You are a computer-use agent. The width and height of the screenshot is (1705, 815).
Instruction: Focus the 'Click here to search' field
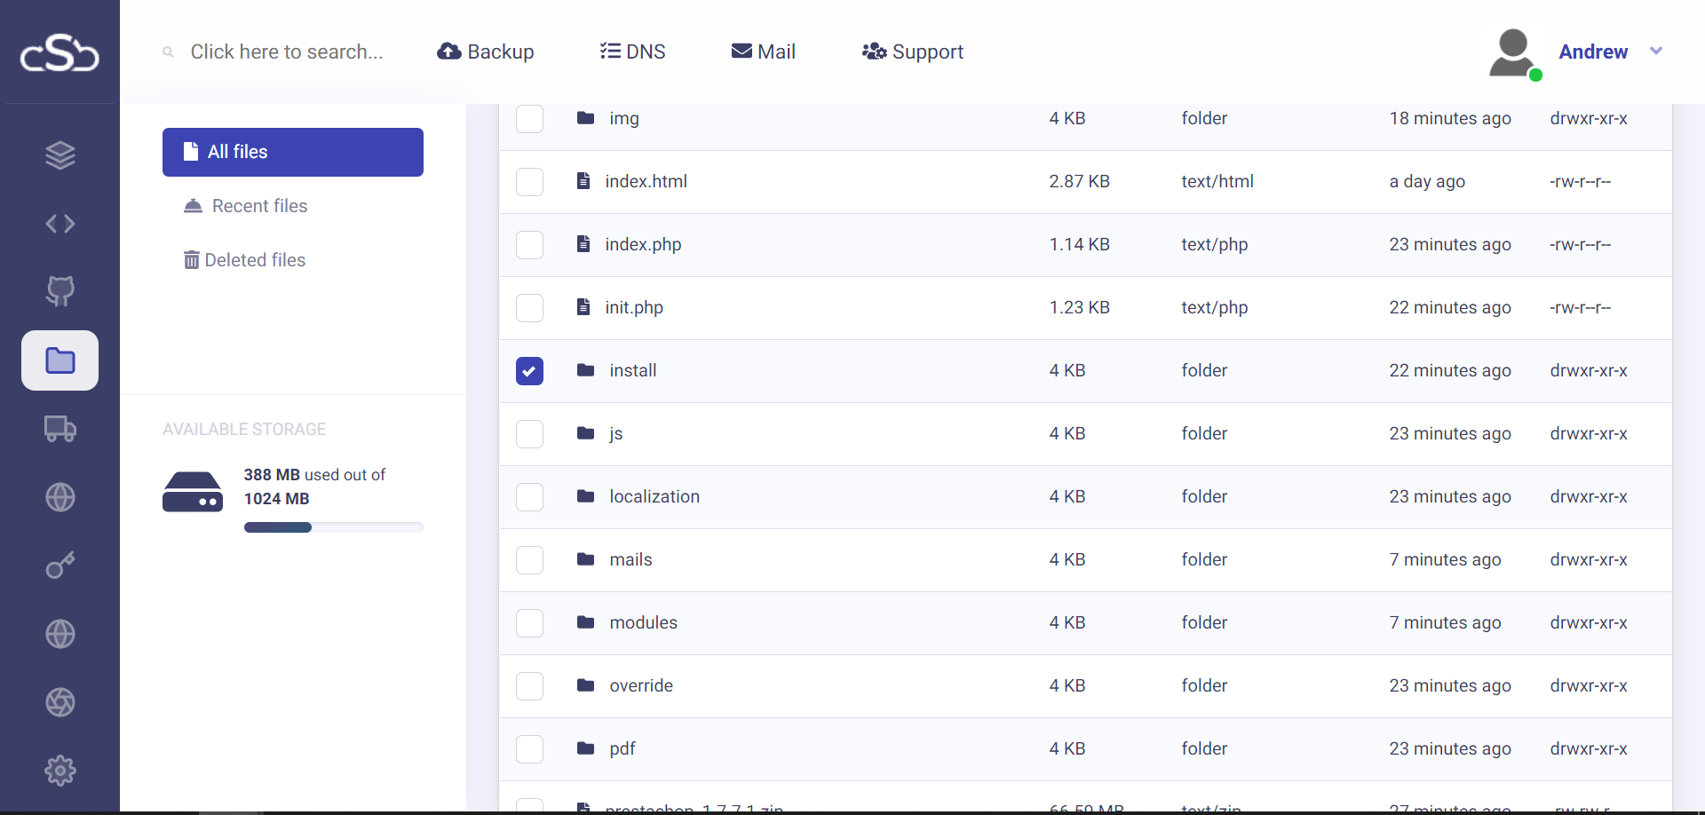coord(286,51)
